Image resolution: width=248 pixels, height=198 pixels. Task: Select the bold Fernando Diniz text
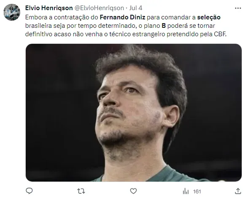122,17
